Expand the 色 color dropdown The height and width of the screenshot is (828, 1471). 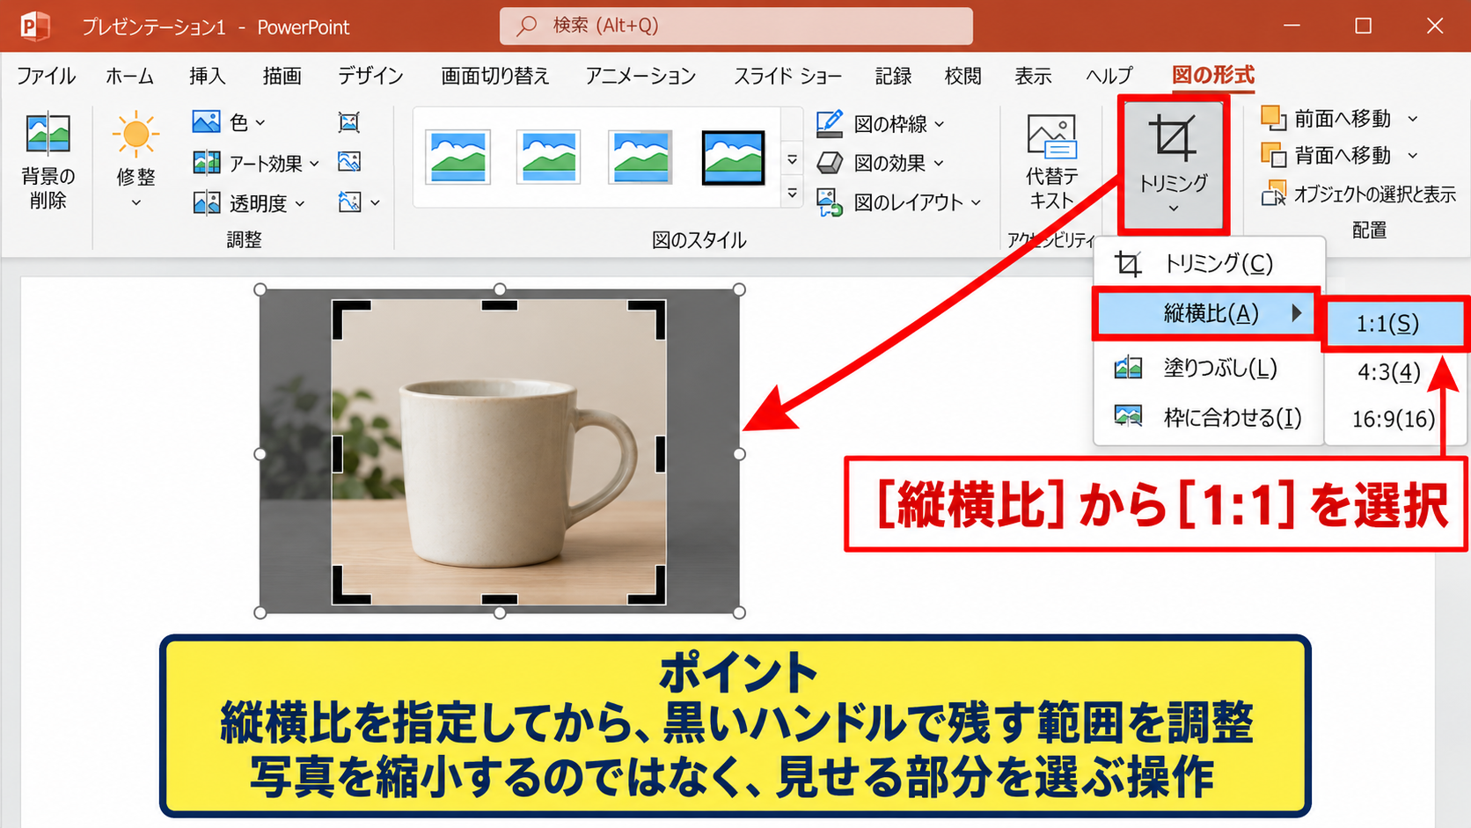(x=260, y=123)
